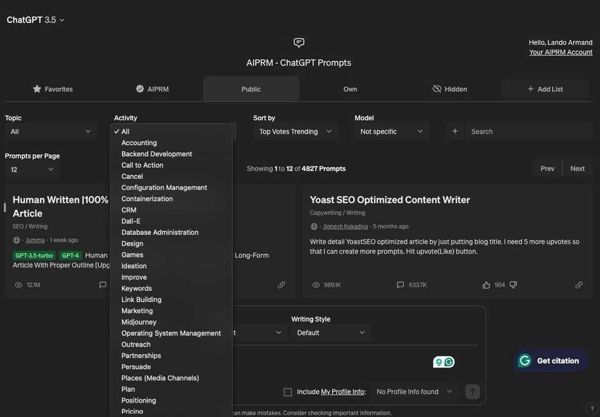Go to Prev page of prompts
Image resolution: width=600 pixels, height=417 pixels.
(x=547, y=169)
